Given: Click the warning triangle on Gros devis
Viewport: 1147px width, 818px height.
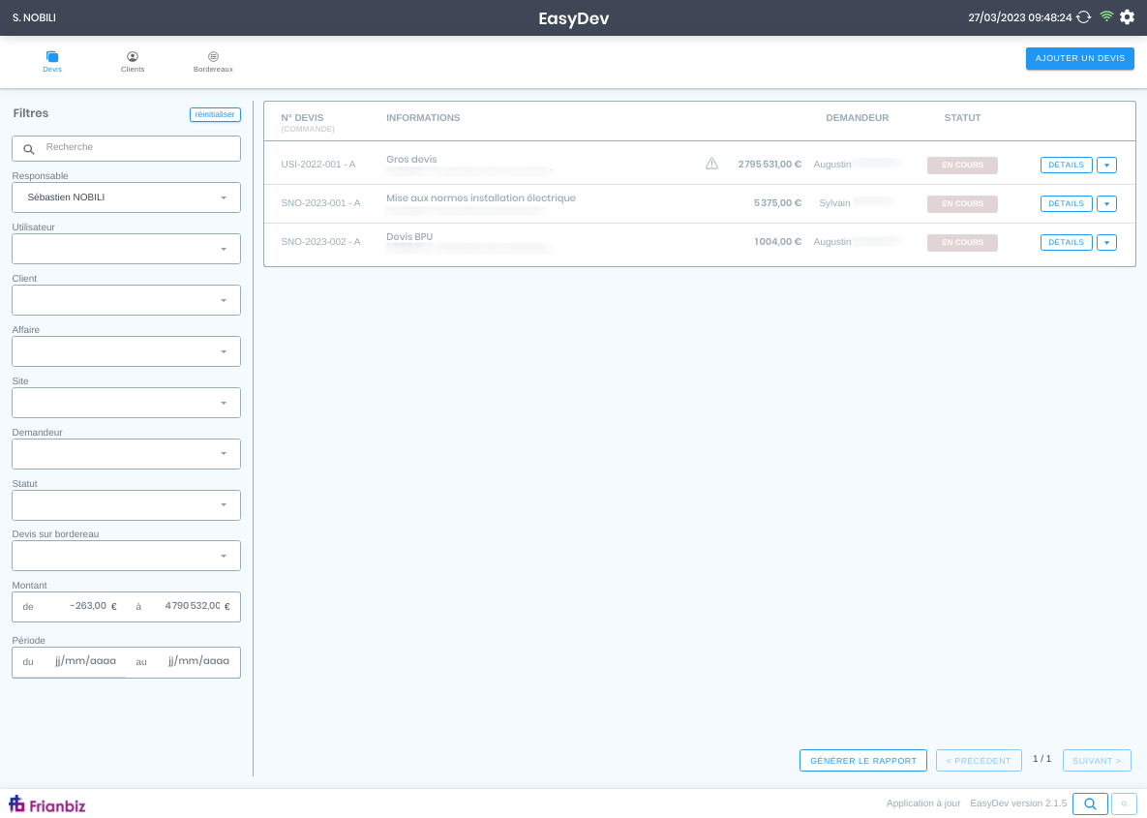Looking at the screenshot, I should (x=711, y=164).
